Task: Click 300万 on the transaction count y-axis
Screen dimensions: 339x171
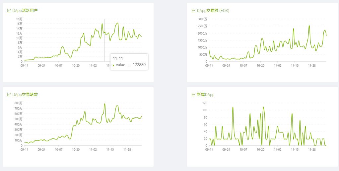Action: click(x=19, y=129)
